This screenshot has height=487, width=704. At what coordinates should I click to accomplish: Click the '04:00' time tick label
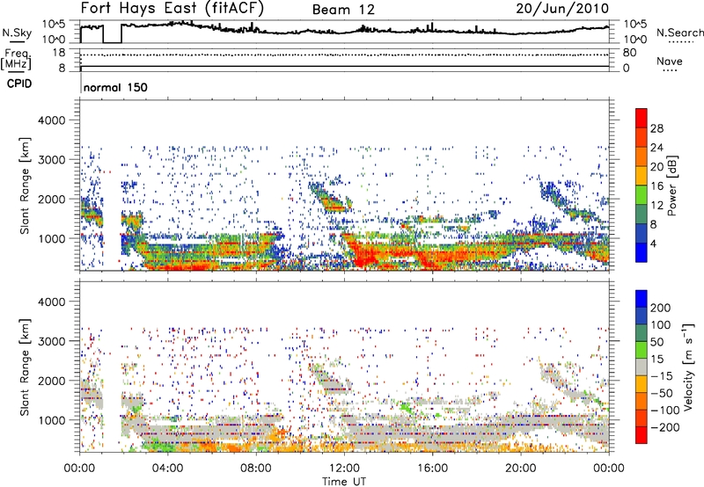coord(167,469)
